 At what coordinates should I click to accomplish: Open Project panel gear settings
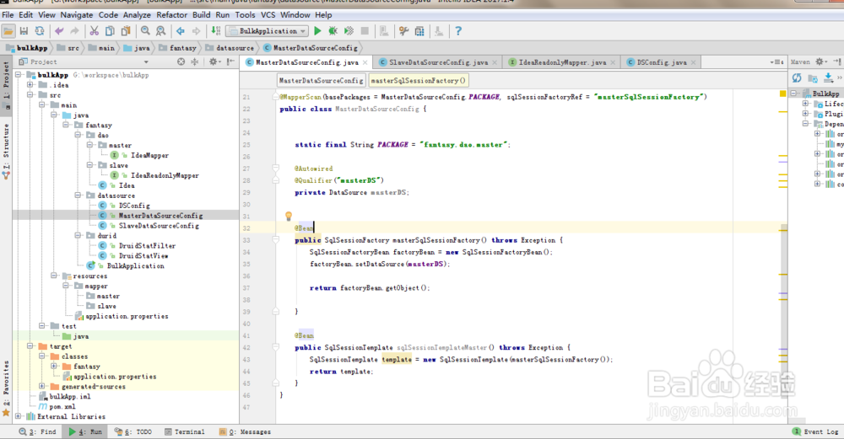click(214, 62)
